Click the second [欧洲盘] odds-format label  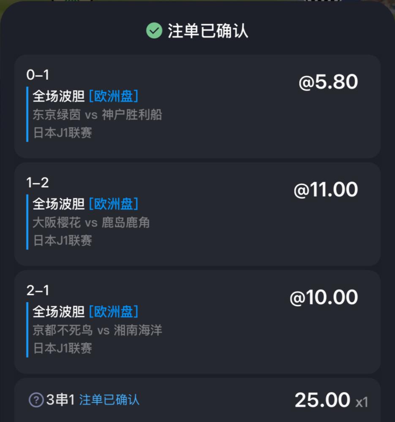[x=114, y=204]
